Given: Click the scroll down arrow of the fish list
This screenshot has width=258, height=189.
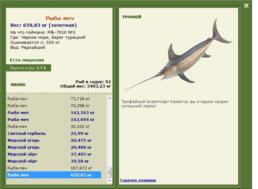Looking at the screenshot, I should [x=110, y=180].
